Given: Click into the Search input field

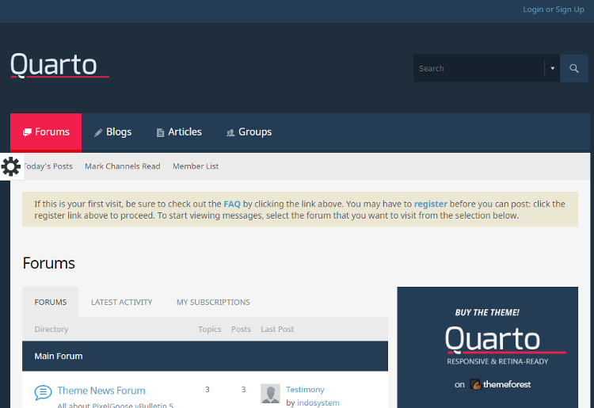Looking at the screenshot, I should [478, 68].
